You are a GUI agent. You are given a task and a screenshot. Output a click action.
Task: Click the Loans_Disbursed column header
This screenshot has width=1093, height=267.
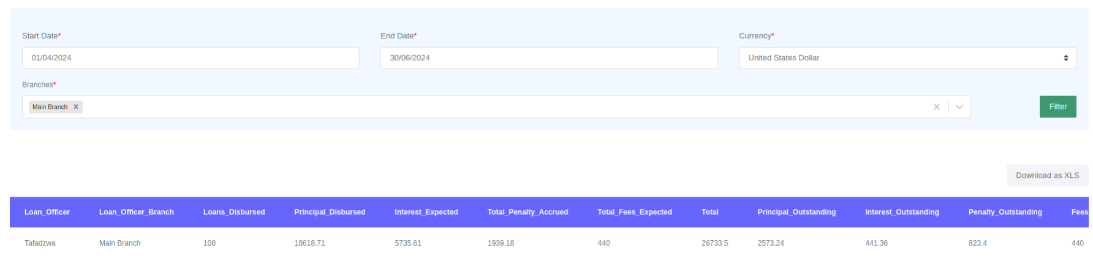point(234,212)
